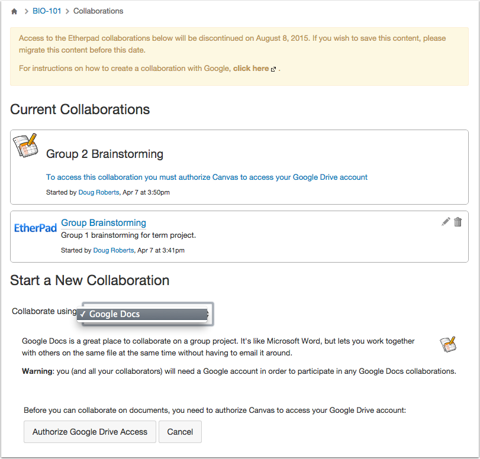Image resolution: width=480 pixels, height=459 pixels.
Task: Click Google Docs icon beside Group 2 Brainstorming
Action: [x=25, y=146]
